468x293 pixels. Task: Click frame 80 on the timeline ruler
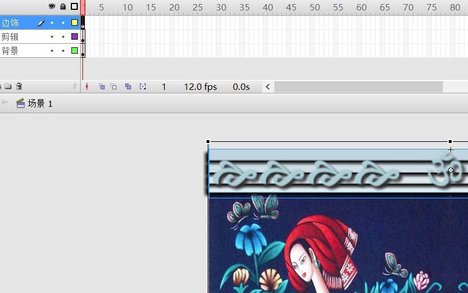[x=455, y=8]
